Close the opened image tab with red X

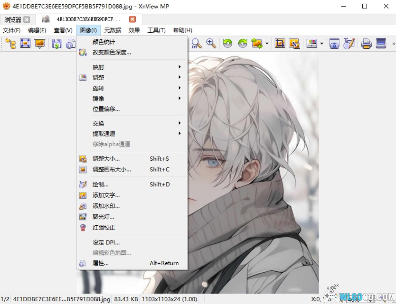[132, 19]
